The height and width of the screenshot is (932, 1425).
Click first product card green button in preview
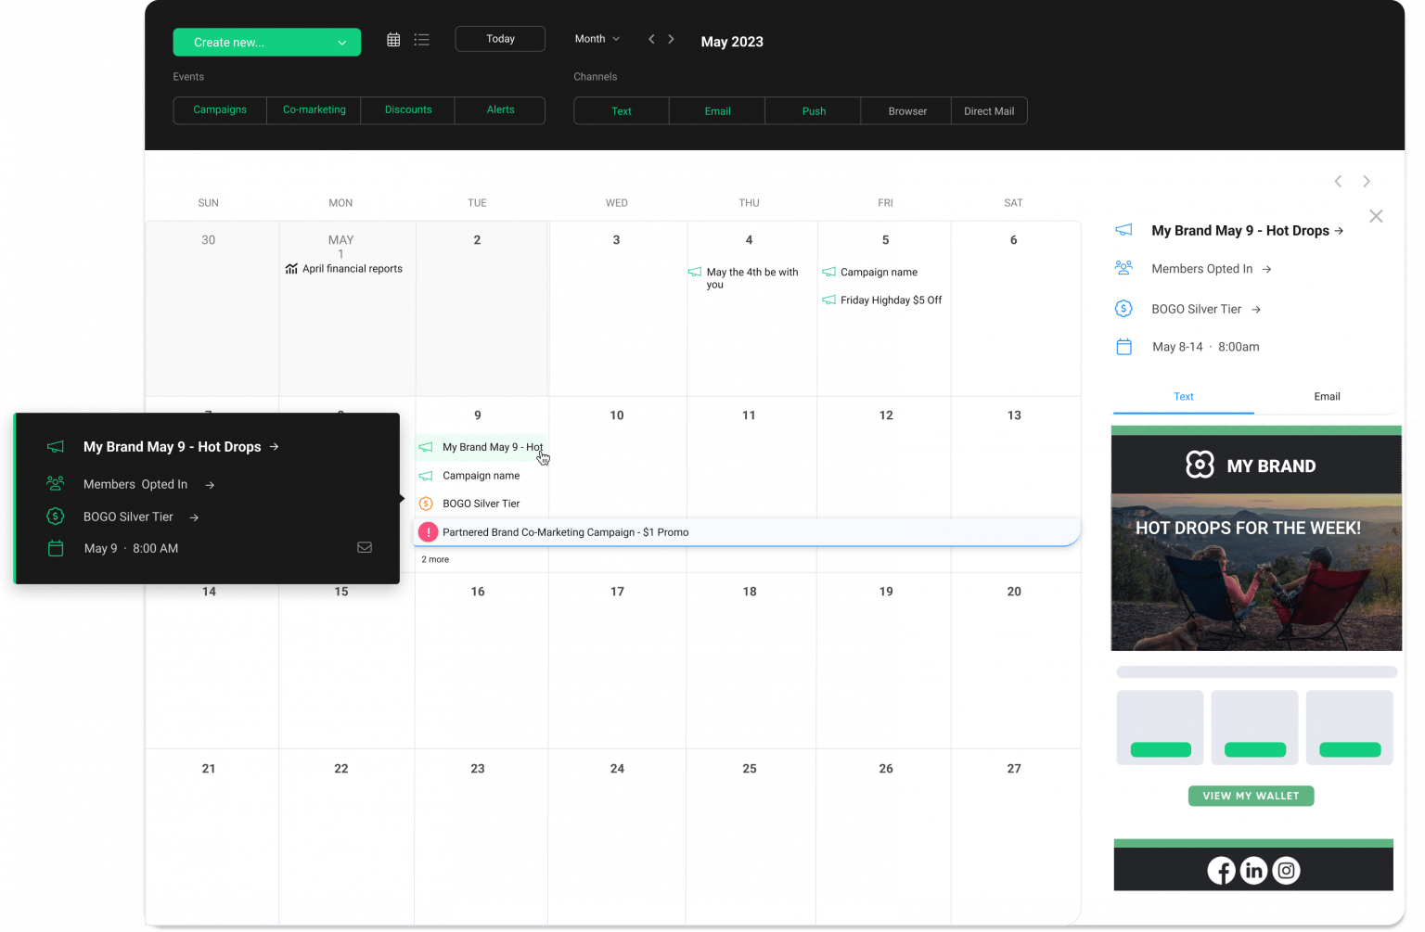(1161, 749)
